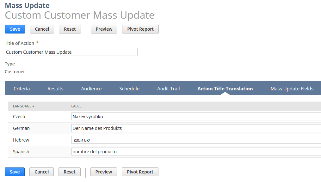Viewport: 321px width, 182px height.
Task: Select the Action Title Translation tab
Action: pos(225,88)
